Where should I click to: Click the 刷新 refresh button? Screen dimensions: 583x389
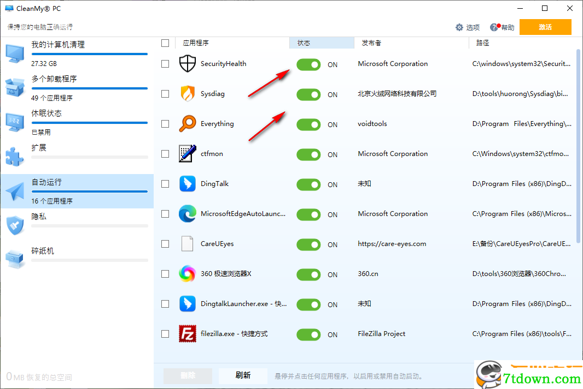point(243,375)
